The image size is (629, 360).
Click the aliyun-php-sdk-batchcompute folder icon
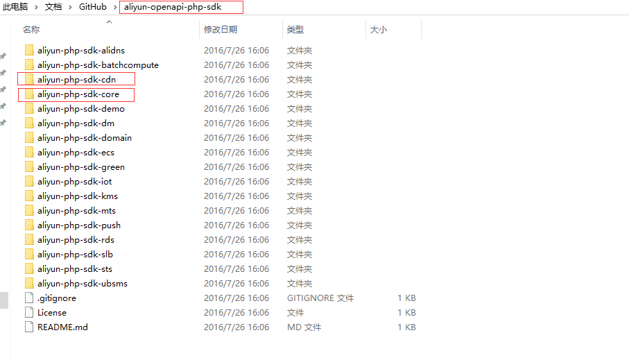(29, 65)
